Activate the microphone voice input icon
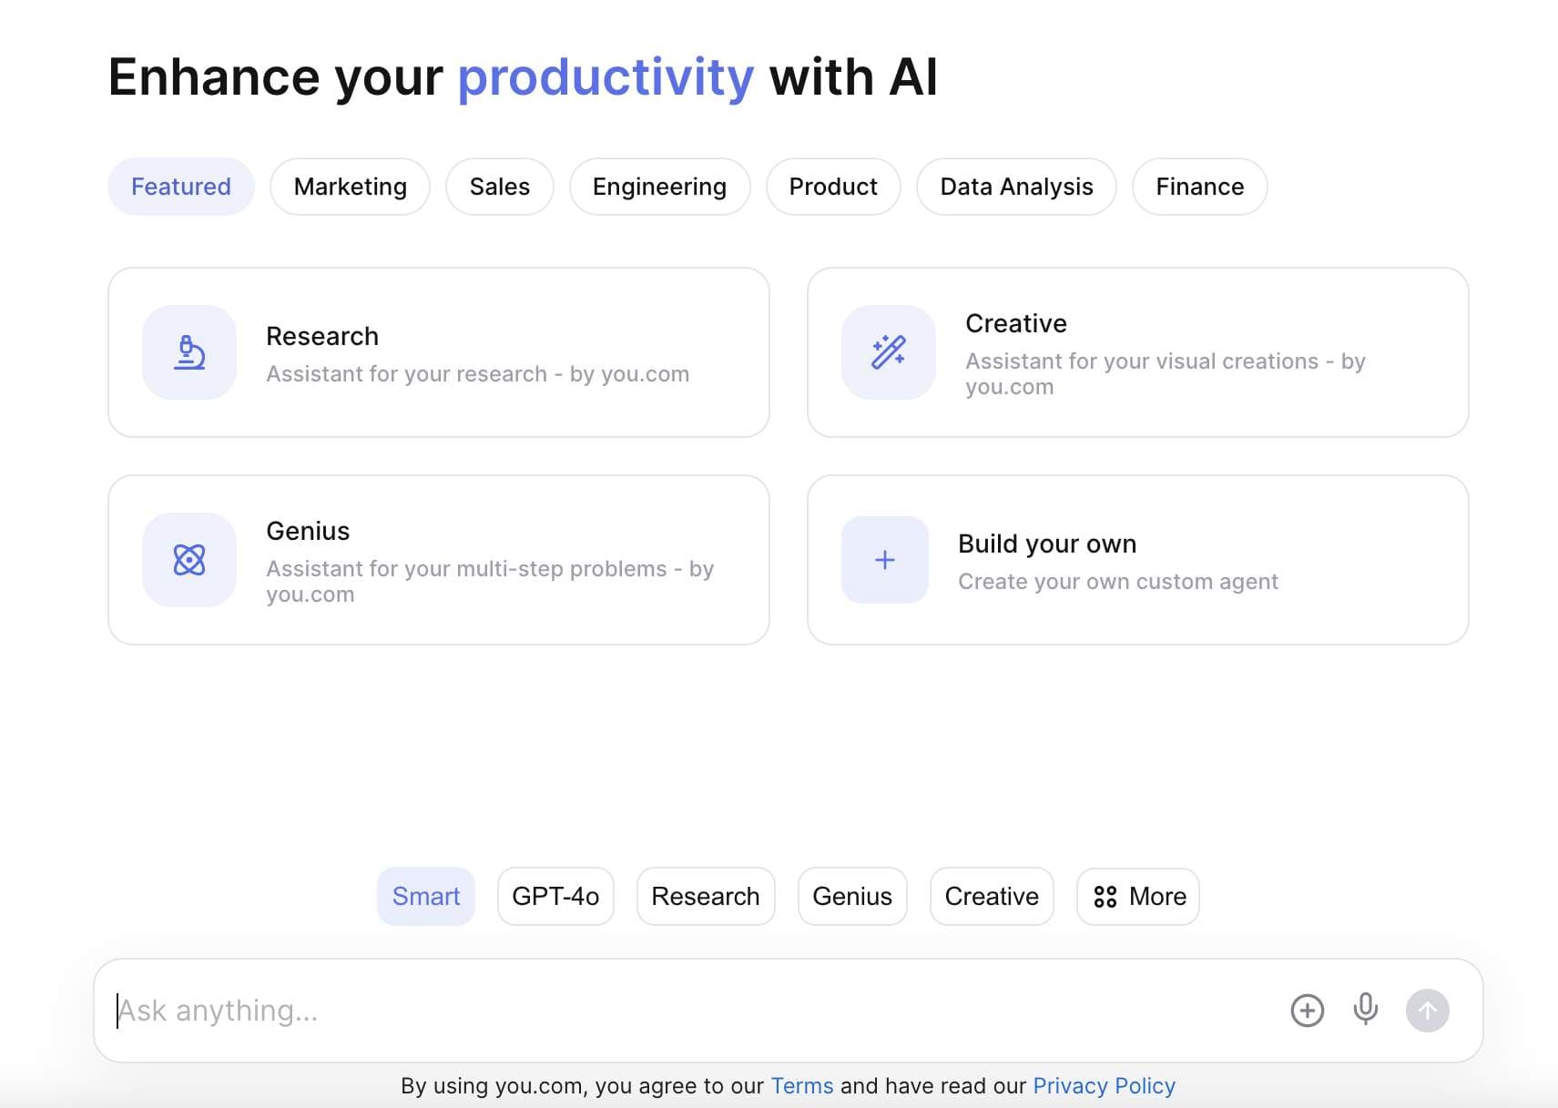The width and height of the screenshot is (1558, 1108). [x=1366, y=1010]
